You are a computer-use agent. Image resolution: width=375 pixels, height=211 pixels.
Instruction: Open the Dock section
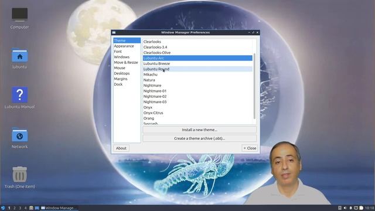click(127, 84)
